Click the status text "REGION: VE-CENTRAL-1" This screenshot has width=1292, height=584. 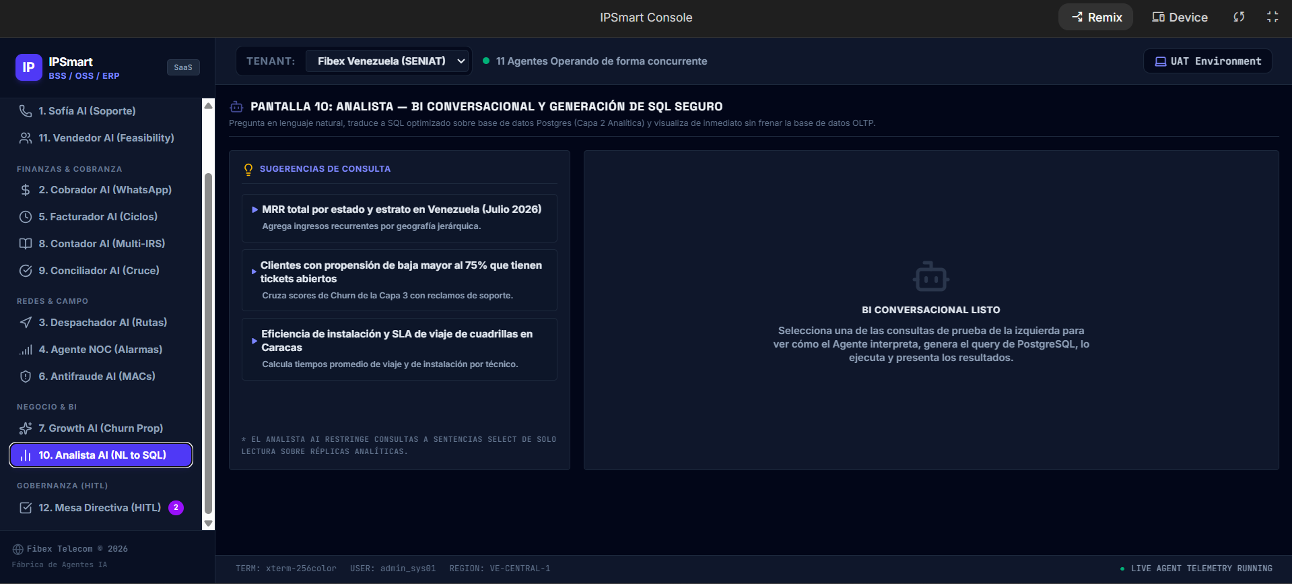coord(500,569)
